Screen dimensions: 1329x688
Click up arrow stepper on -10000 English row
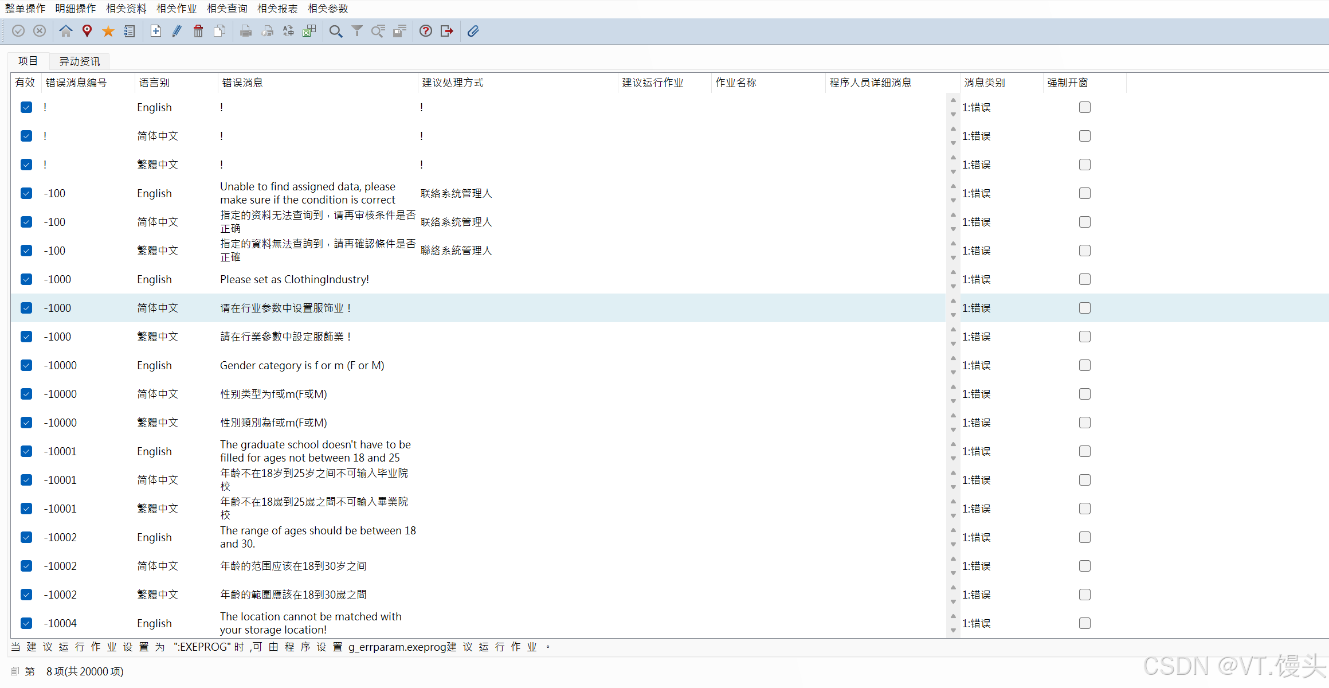pyautogui.click(x=953, y=358)
